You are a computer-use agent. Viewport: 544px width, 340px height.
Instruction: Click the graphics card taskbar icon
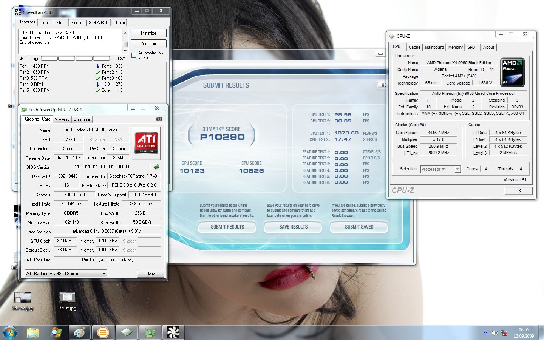150,332
